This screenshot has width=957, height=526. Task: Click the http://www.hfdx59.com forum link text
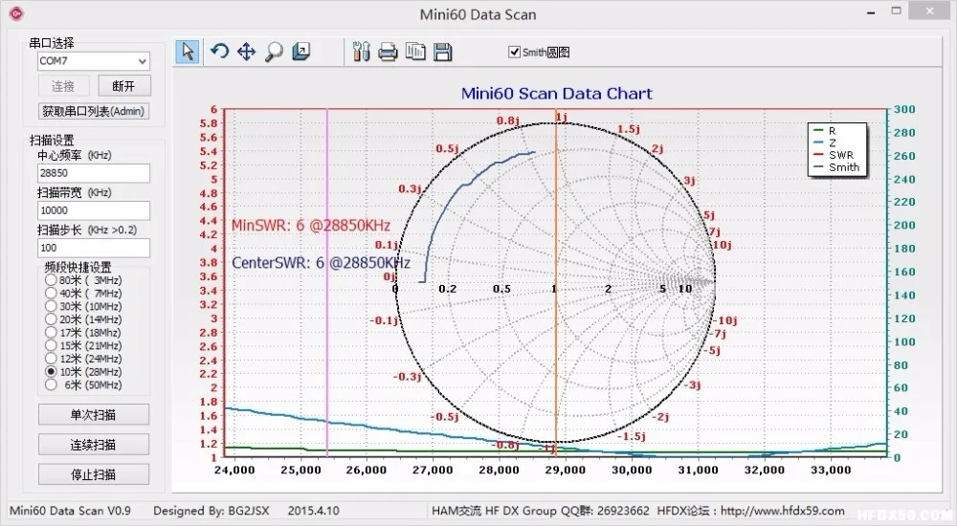[783, 511]
